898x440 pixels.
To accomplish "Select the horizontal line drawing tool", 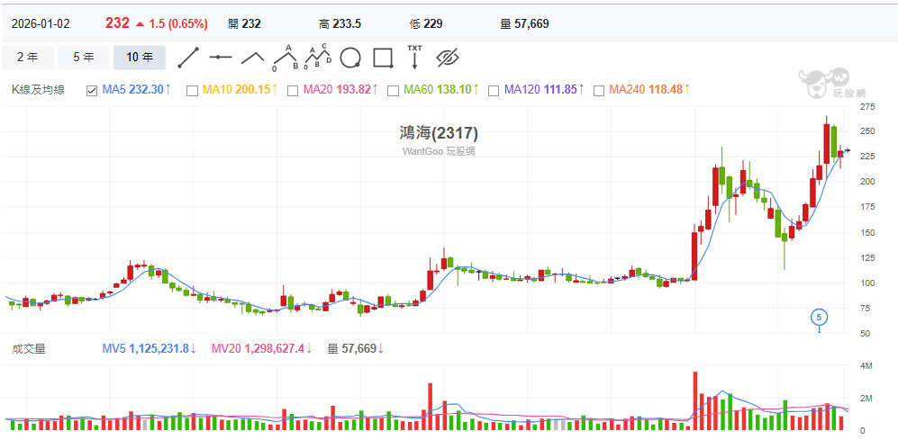I will pyautogui.click(x=221, y=58).
